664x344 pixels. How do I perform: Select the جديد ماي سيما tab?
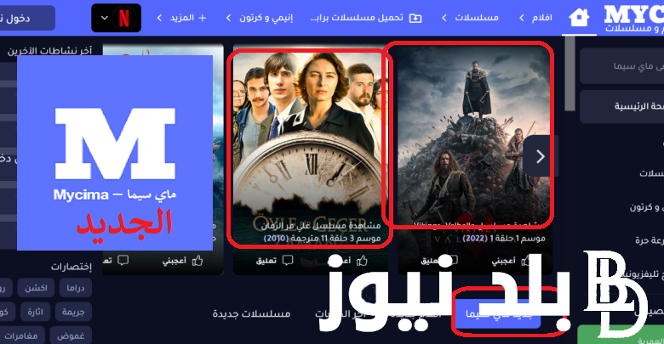pos(498,314)
